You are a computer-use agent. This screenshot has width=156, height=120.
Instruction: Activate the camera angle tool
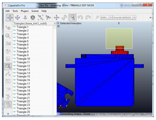[33, 18]
